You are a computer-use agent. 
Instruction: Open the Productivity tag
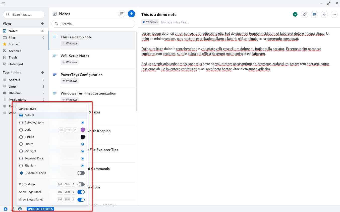[x=24, y=100]
